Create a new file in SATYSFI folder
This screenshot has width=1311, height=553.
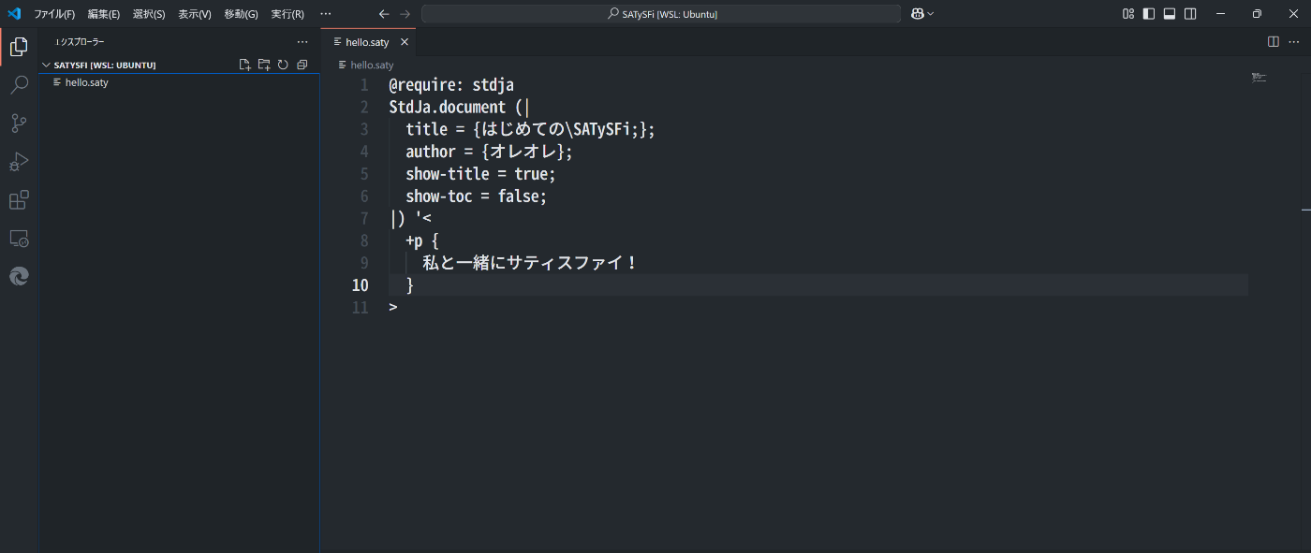point(245,65)
